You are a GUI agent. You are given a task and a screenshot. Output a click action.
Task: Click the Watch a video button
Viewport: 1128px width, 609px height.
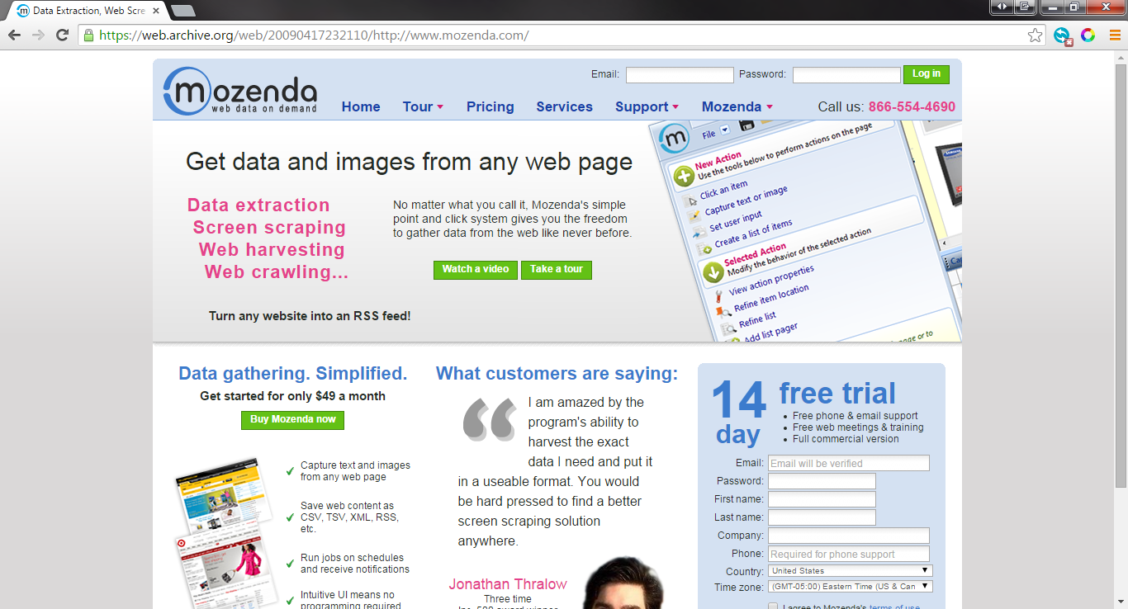click(476, 270)
